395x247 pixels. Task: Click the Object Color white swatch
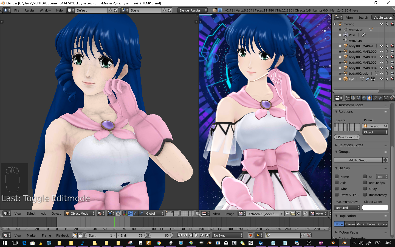coord(375,207)
